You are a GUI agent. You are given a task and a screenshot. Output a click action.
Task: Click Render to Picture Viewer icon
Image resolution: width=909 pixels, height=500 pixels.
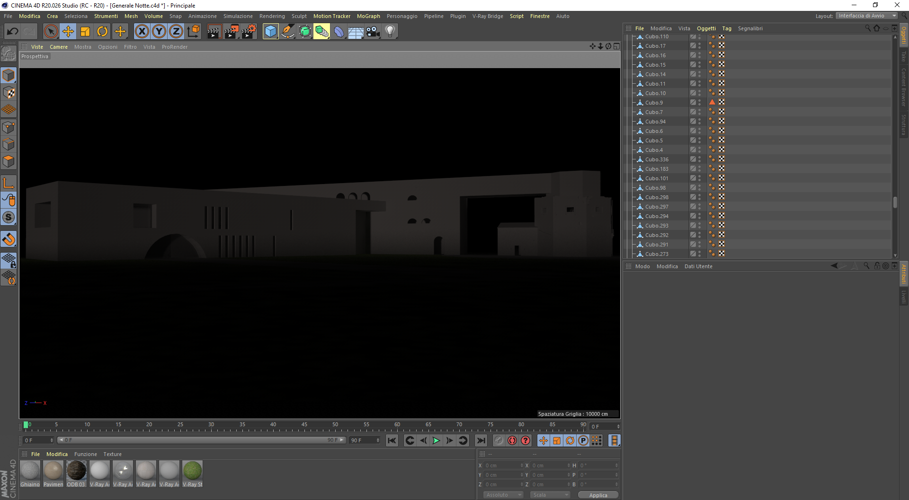[232, 32]
